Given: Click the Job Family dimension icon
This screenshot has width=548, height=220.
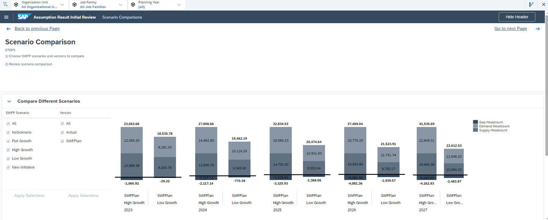Looking at the screenshot, I should 75,5.
